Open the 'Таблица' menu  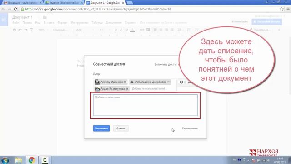pos(97,23)
